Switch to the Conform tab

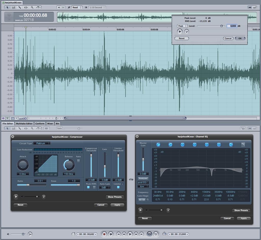click(40, 123)
